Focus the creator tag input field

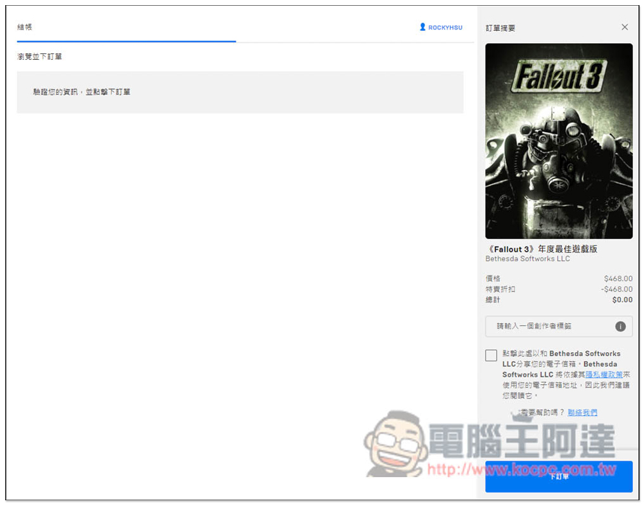558,326
